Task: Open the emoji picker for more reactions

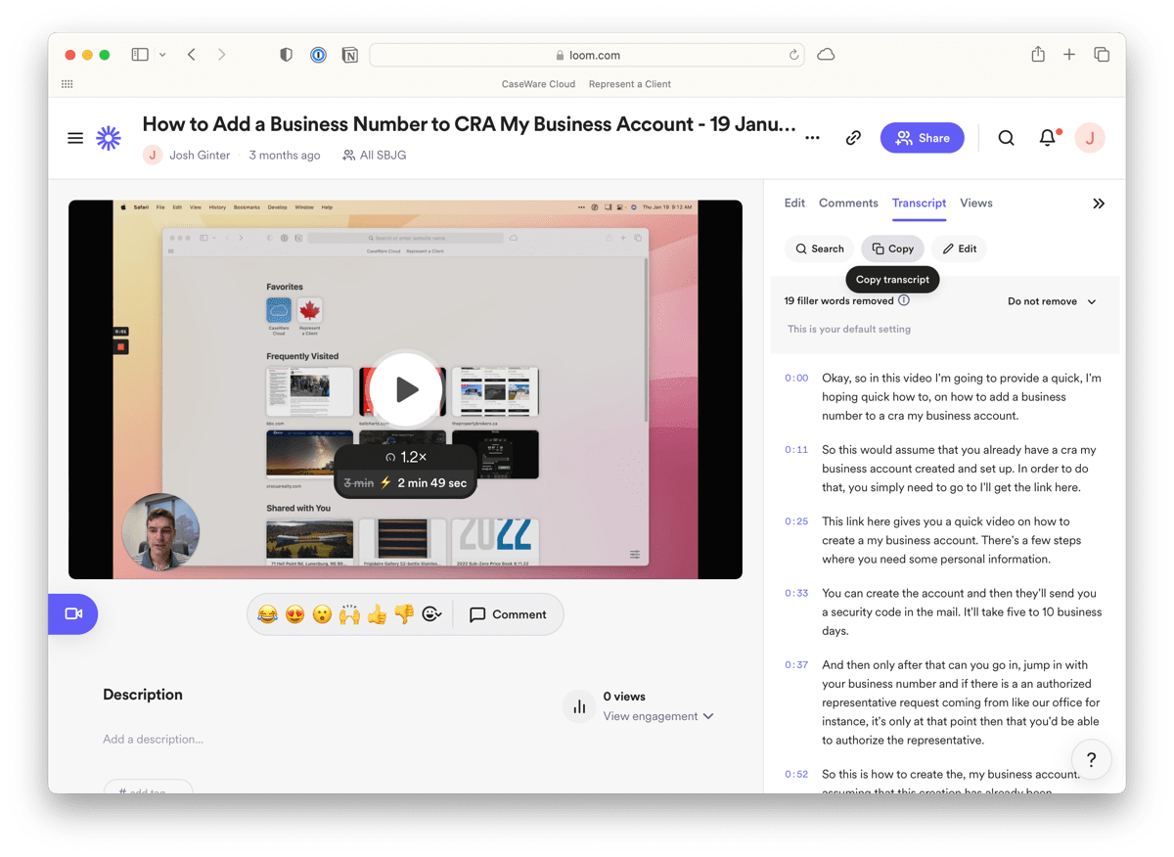Action: click(431, 614)
